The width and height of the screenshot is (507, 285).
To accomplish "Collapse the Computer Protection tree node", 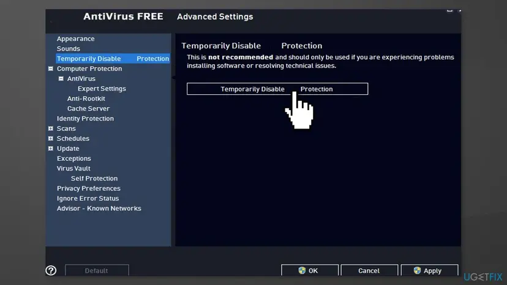I will (x=50, y=68).
